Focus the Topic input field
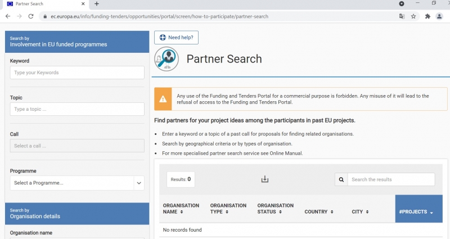Viewport: 450px width, 239px height. (77, 109)
